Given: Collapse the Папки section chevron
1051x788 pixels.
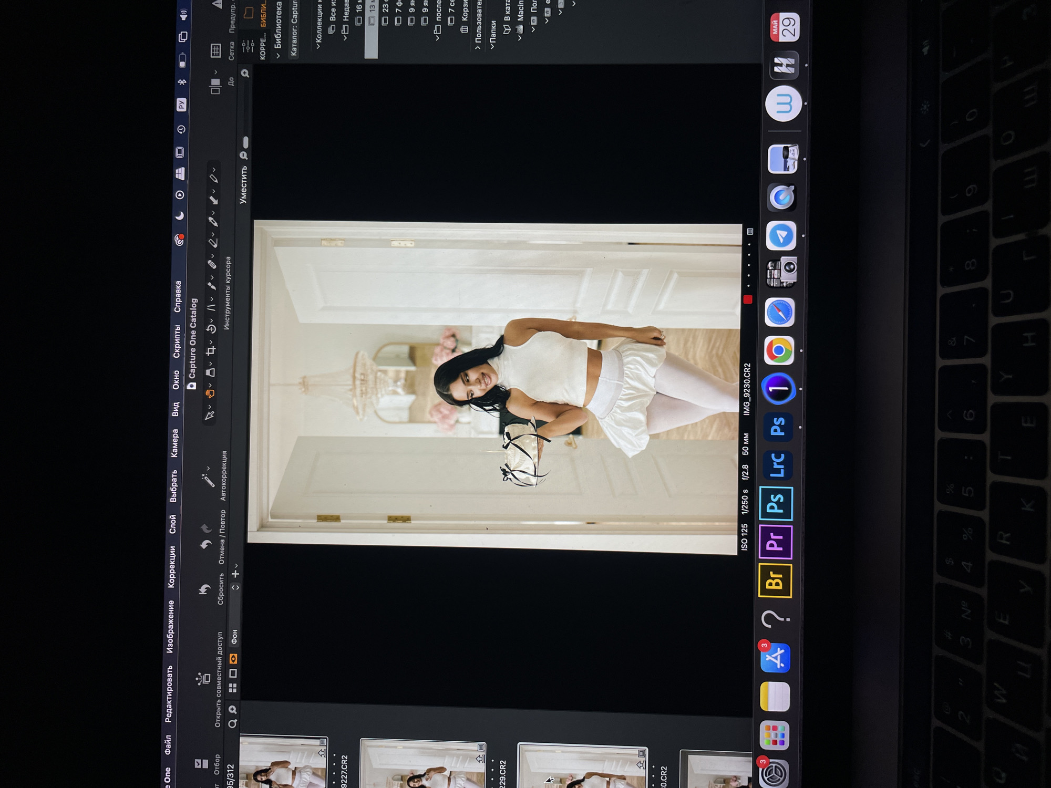Looking at the screenshot, I should (x=492, y=47).
